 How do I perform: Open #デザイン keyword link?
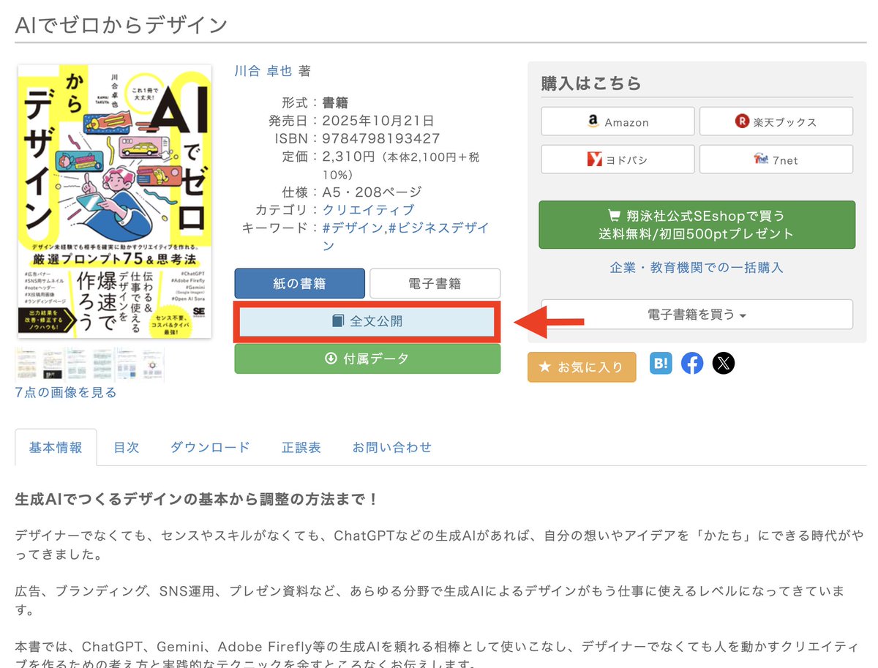click(x=353, y=228)
